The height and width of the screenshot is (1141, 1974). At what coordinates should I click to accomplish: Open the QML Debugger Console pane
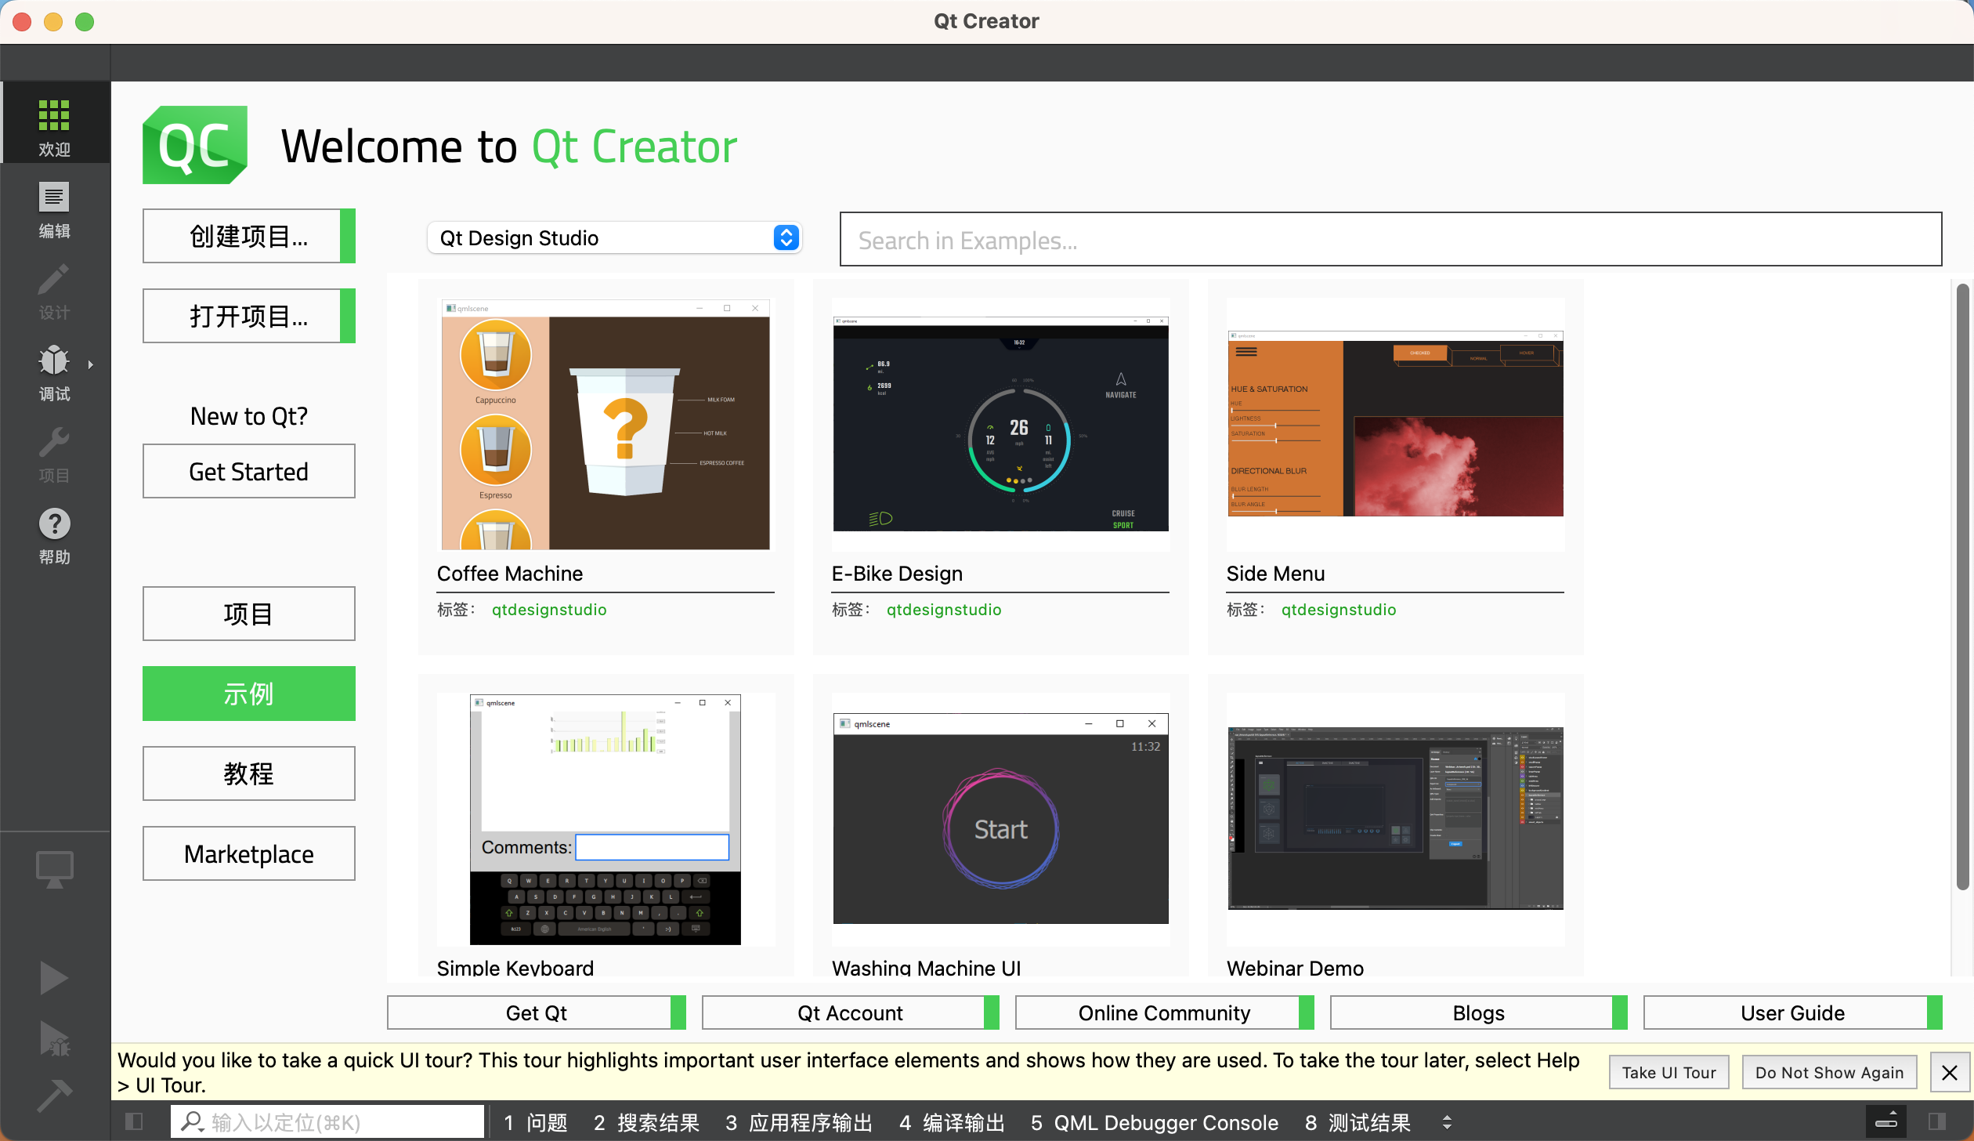[1154, 1122]
